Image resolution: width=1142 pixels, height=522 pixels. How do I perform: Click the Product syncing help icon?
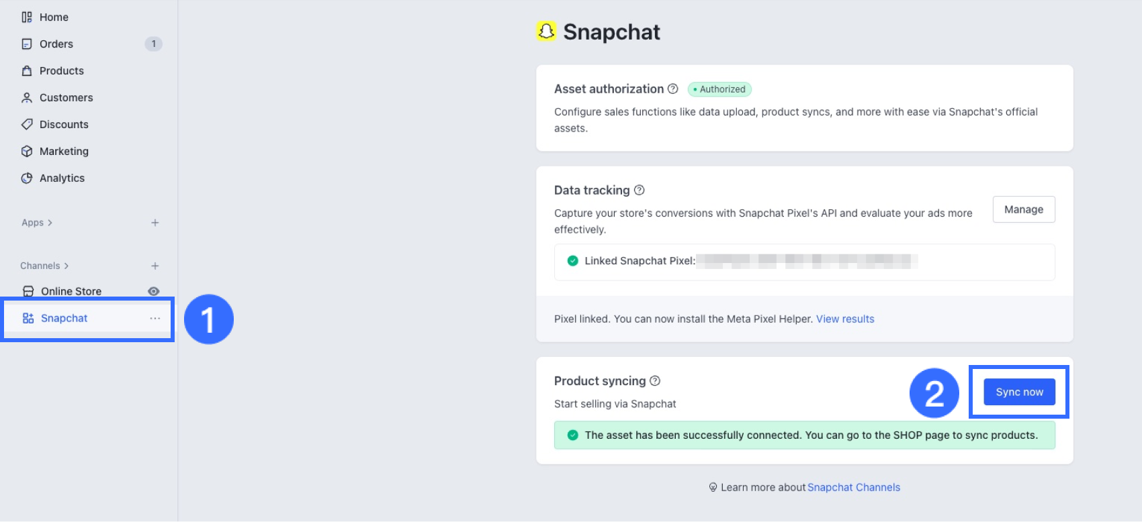[655, 380]
